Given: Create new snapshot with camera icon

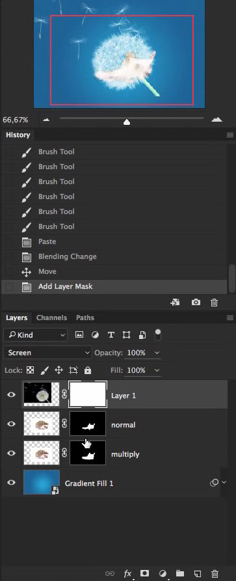Looking at the screenshot, I should (196, 303).
